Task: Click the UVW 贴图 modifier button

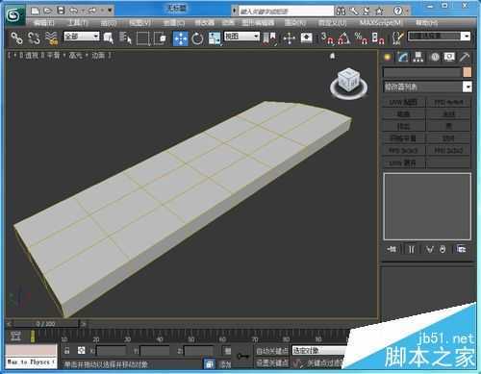Action: [x=403, y=102]
